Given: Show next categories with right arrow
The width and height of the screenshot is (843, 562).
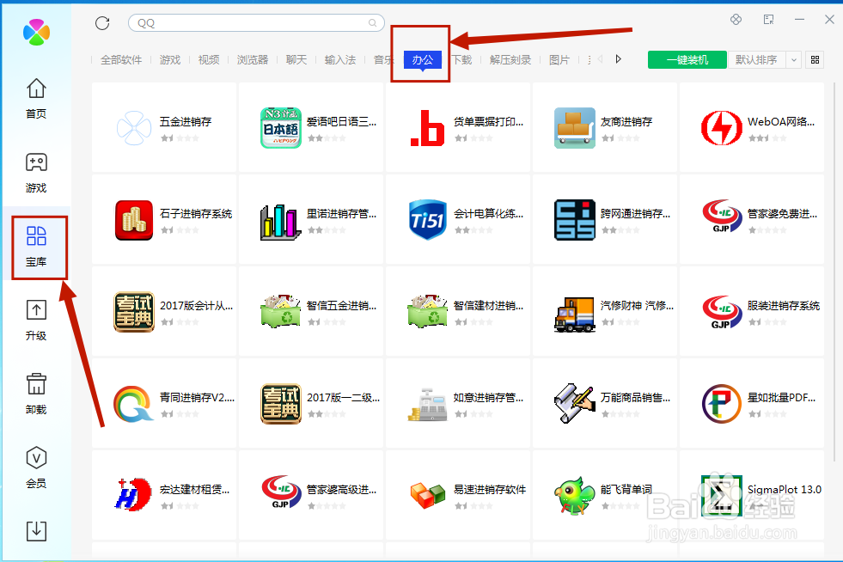Looking at the screenshot, I should 618,59.
